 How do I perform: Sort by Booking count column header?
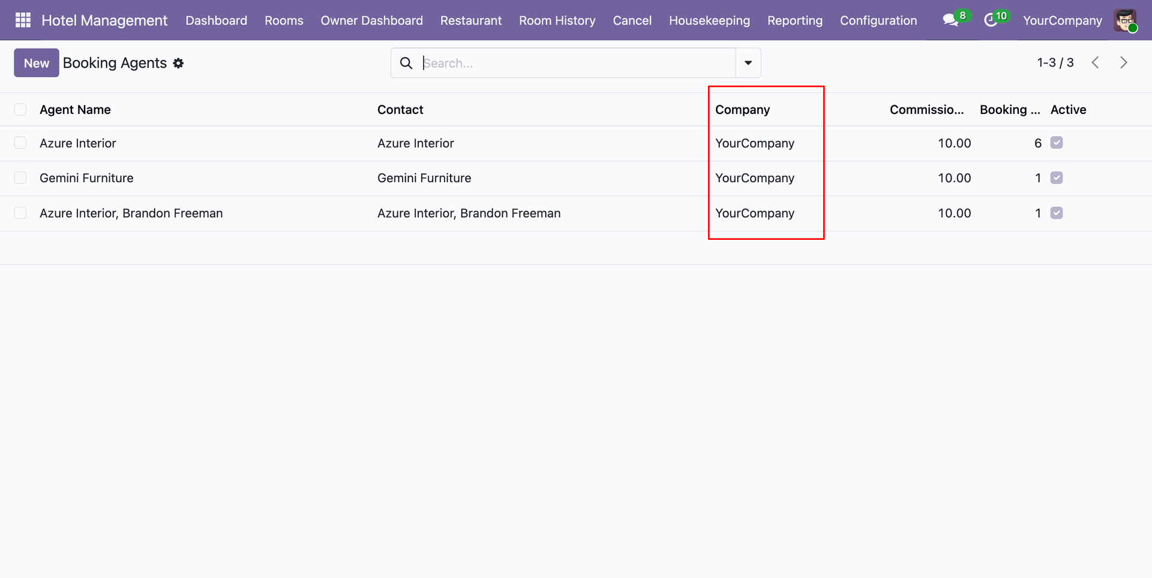pos(1010,110)
